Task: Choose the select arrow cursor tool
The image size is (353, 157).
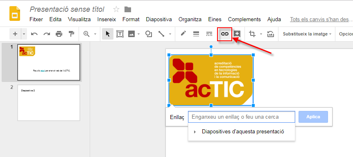Action: coord(108,34)
